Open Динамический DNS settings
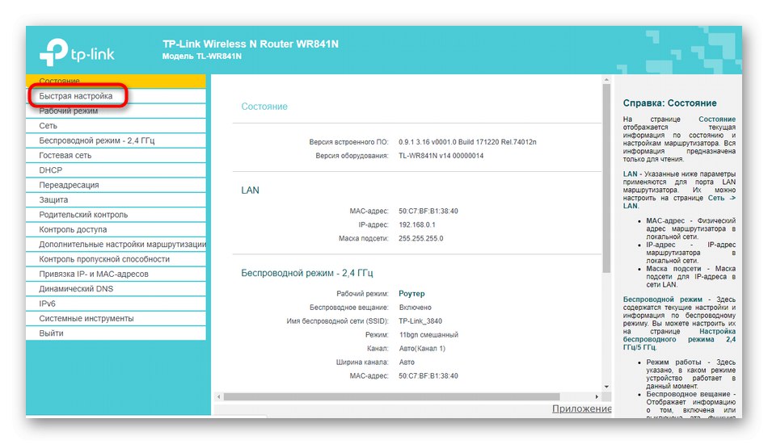This screenshot has height=444, width=768. [116, 288]
